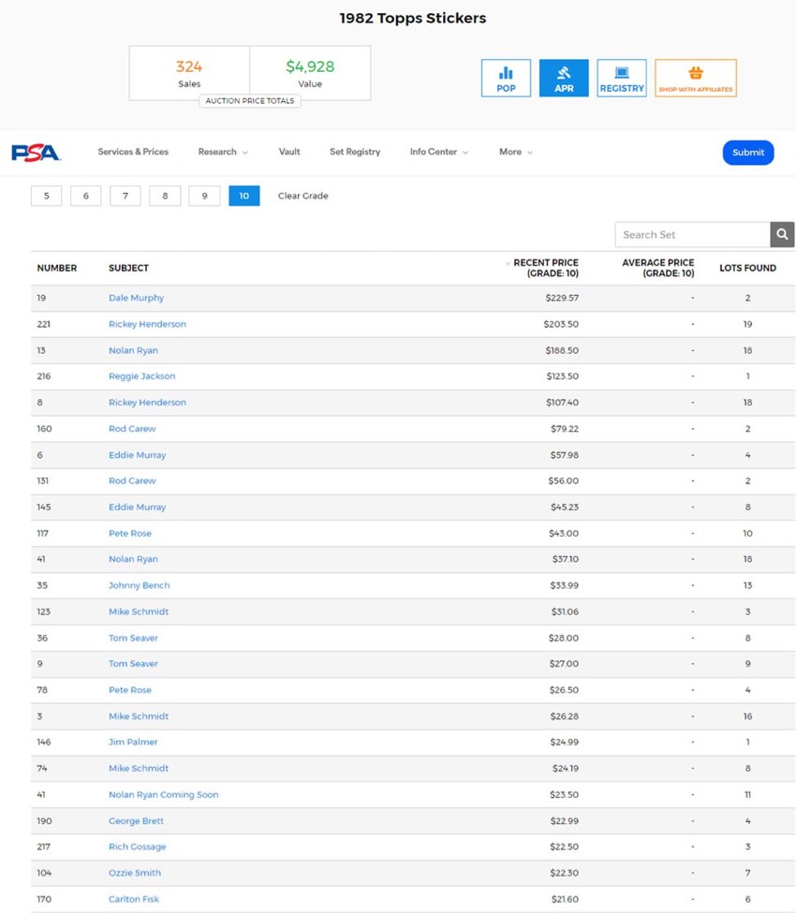Open Eddie Murray link in row 145

138,508
